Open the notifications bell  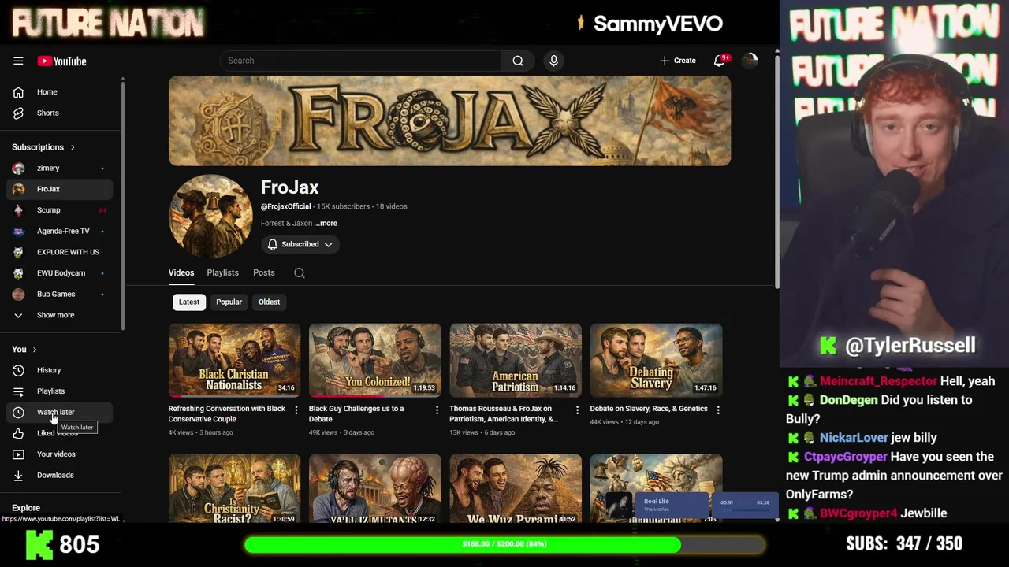pyautogui.click(x=719, y=61)
